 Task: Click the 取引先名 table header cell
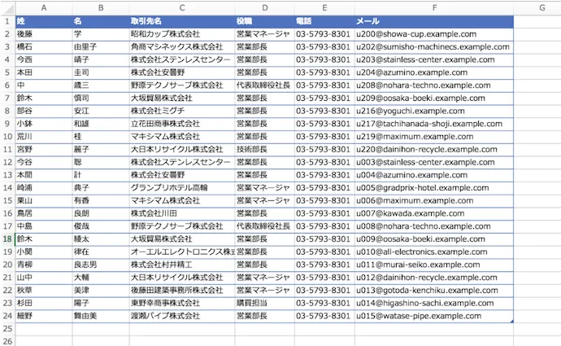pos(181,20)
